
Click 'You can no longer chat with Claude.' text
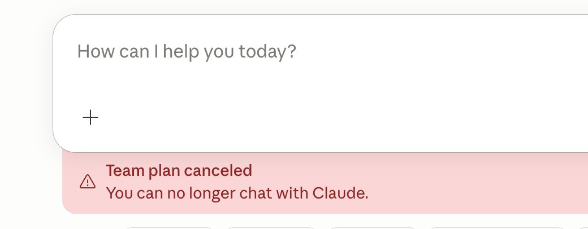click(237, 193)
